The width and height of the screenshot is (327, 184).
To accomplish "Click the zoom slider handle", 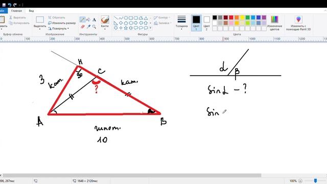I will click(x=316, y=180).
